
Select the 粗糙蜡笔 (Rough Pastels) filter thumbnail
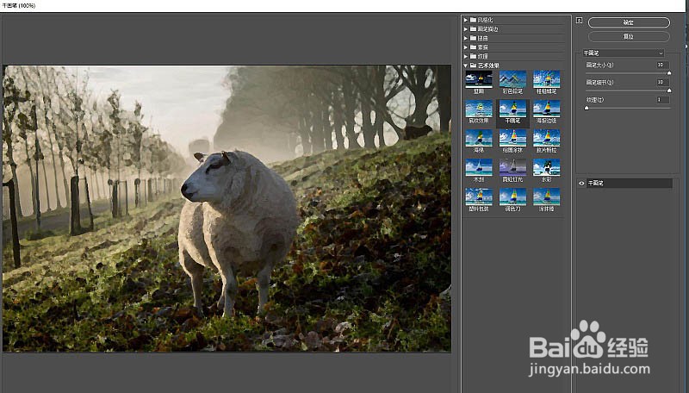click(546, 79)
